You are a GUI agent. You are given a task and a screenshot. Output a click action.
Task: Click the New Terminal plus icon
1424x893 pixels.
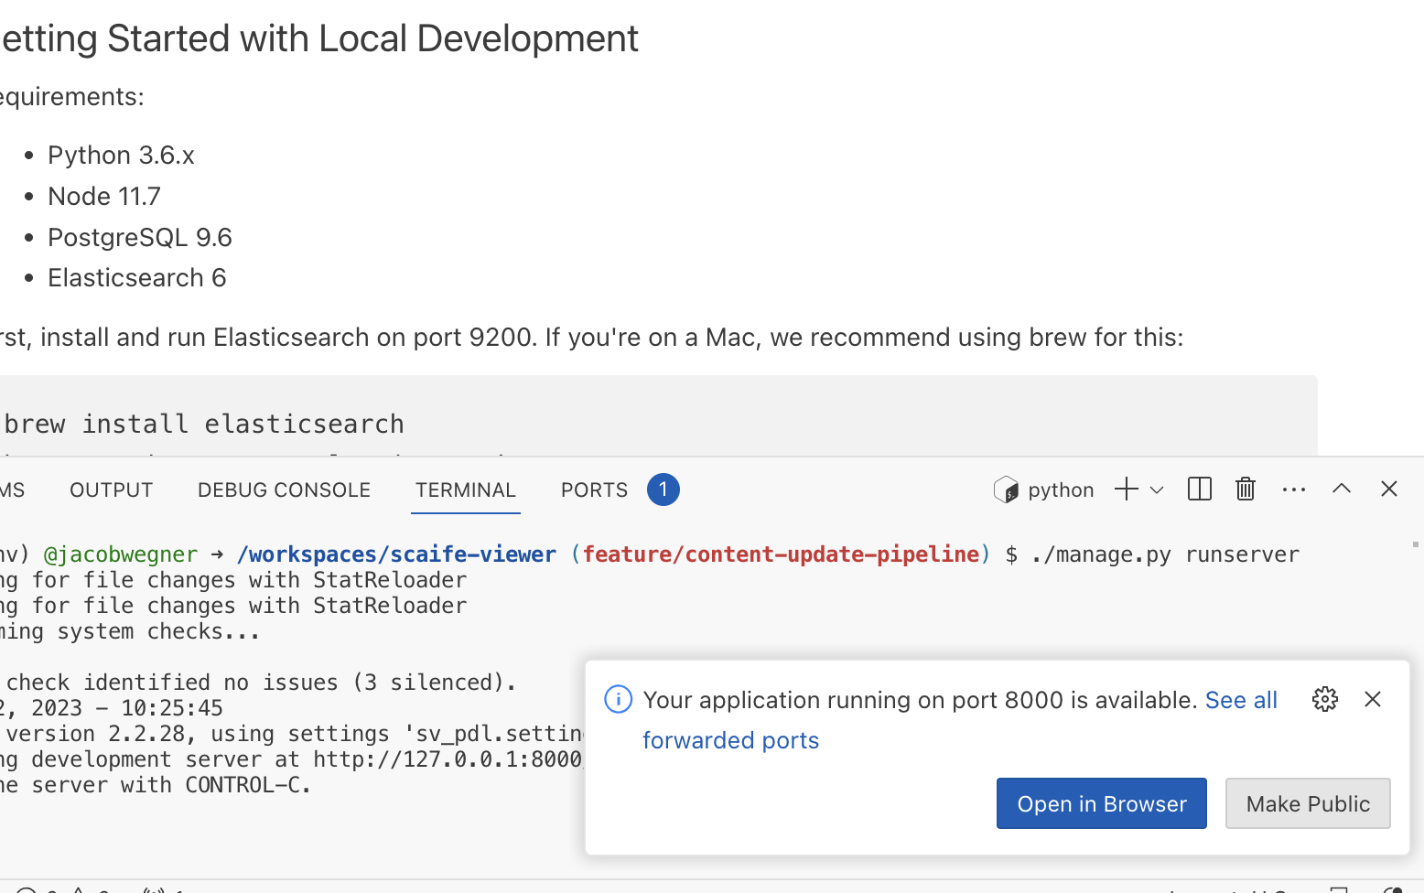1126,490
